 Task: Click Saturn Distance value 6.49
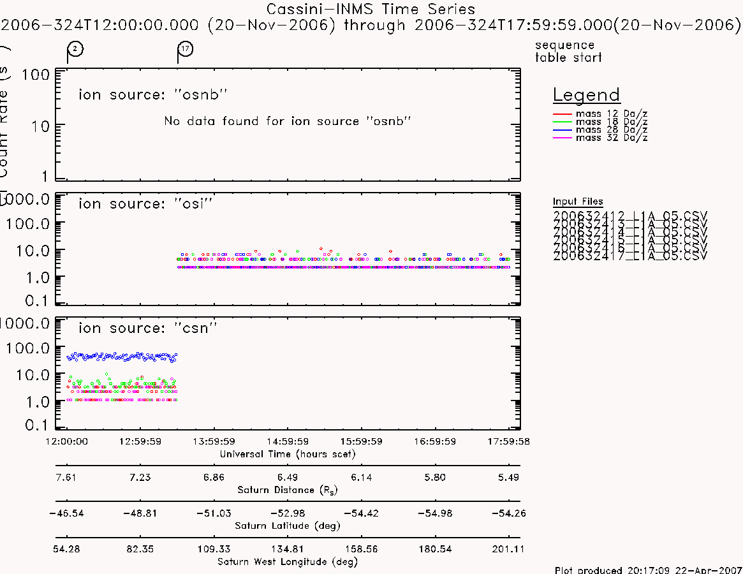288,477
